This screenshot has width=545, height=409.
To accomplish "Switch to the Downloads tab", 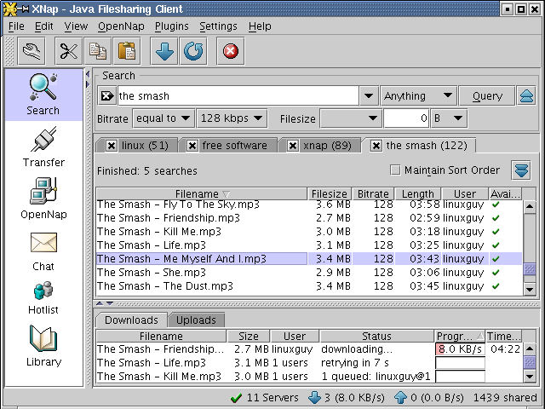I will [x=131, y=320].
